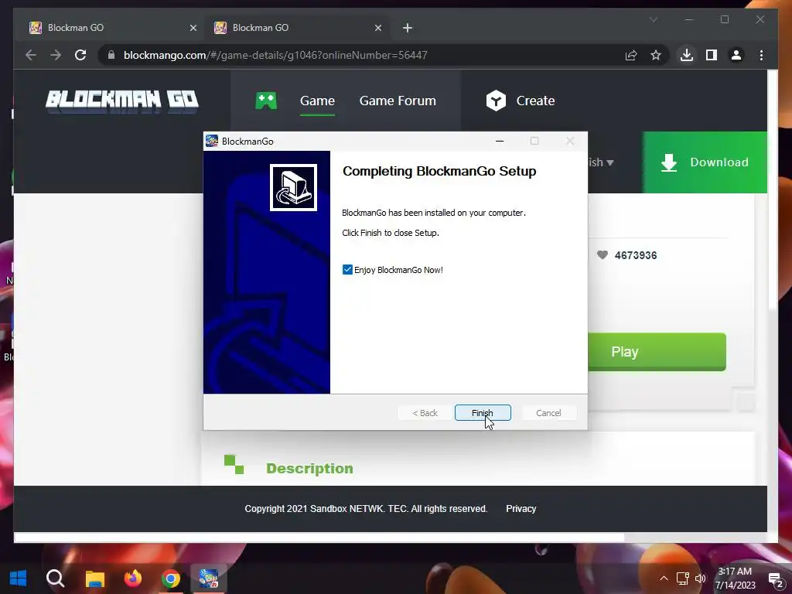Switch to the first Blockman GO tab
The image size is (792, 594).
pos(113,28)
